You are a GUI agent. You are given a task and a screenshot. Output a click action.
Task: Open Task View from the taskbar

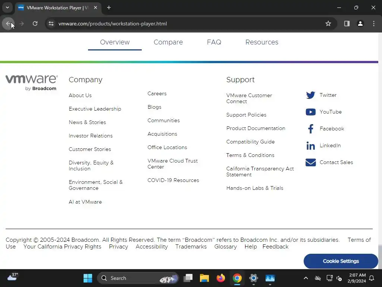(x=188, y=278)
